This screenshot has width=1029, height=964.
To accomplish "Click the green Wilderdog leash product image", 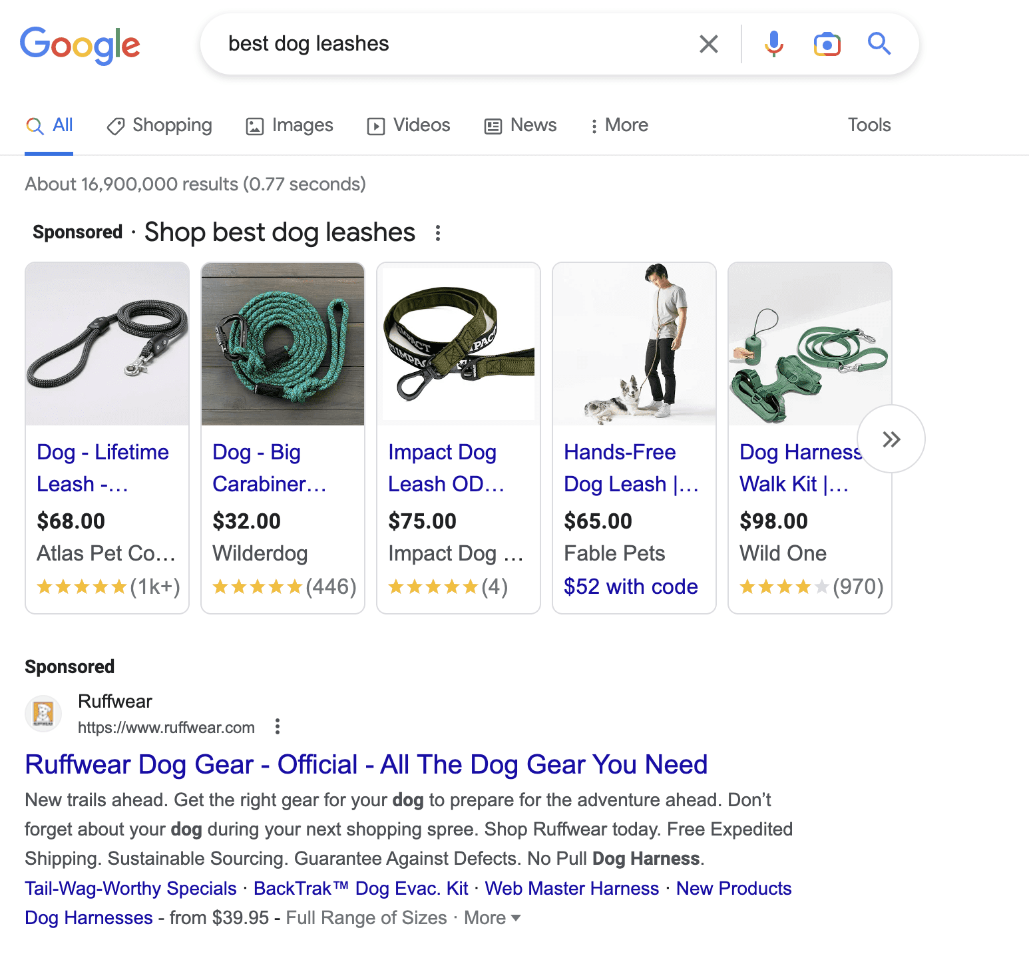I will coord(282,344).
